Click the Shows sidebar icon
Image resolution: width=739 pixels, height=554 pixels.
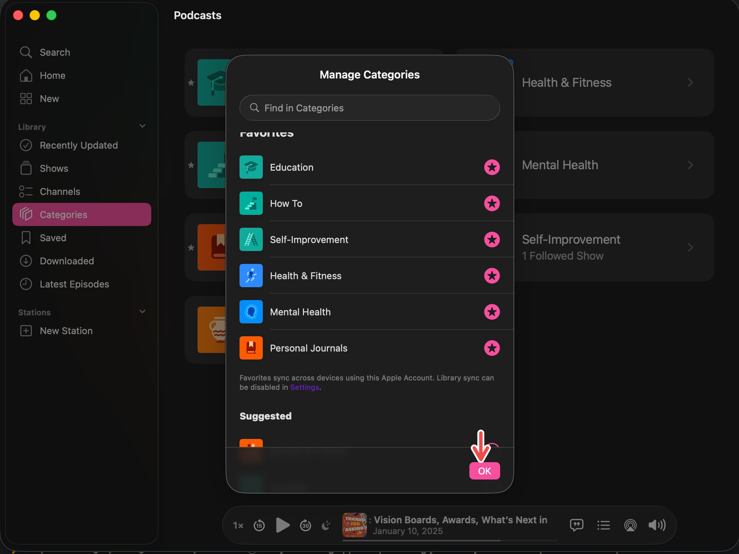pyautogui.click(x=26, y=168)
